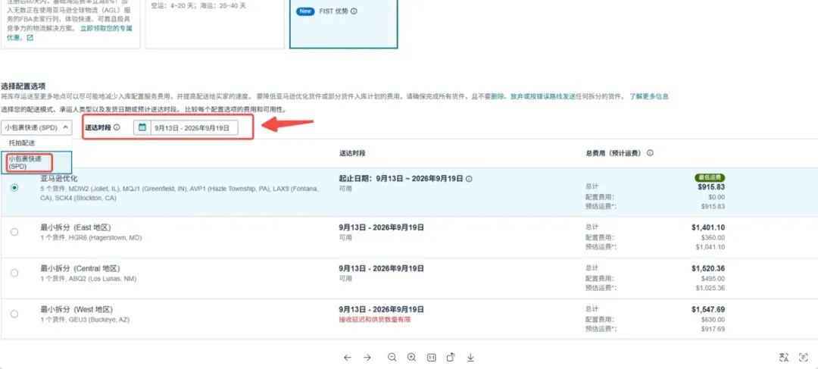Select 最小拆分 (Central 地区) radio option
Viewport: 818px width, 369px height.
pos(14,273)
